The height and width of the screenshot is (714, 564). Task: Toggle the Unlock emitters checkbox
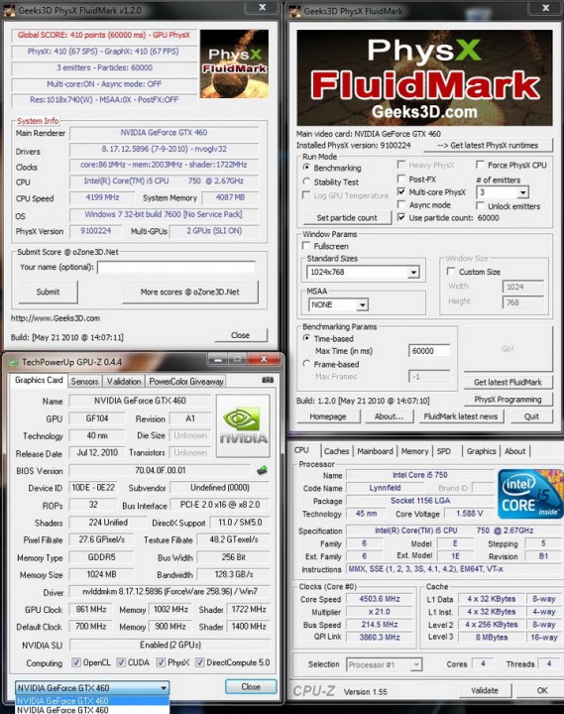pos(480,206)
